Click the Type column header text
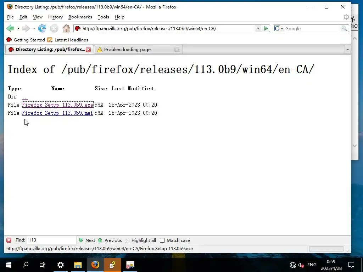The height and width of the screenshot is (272, 363). pos(14,89)
